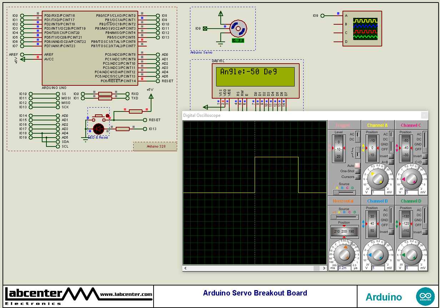Select the 4-channel oscilloscope component near IO9
This screenshot has width=440, height=308.
coord(362,29)
